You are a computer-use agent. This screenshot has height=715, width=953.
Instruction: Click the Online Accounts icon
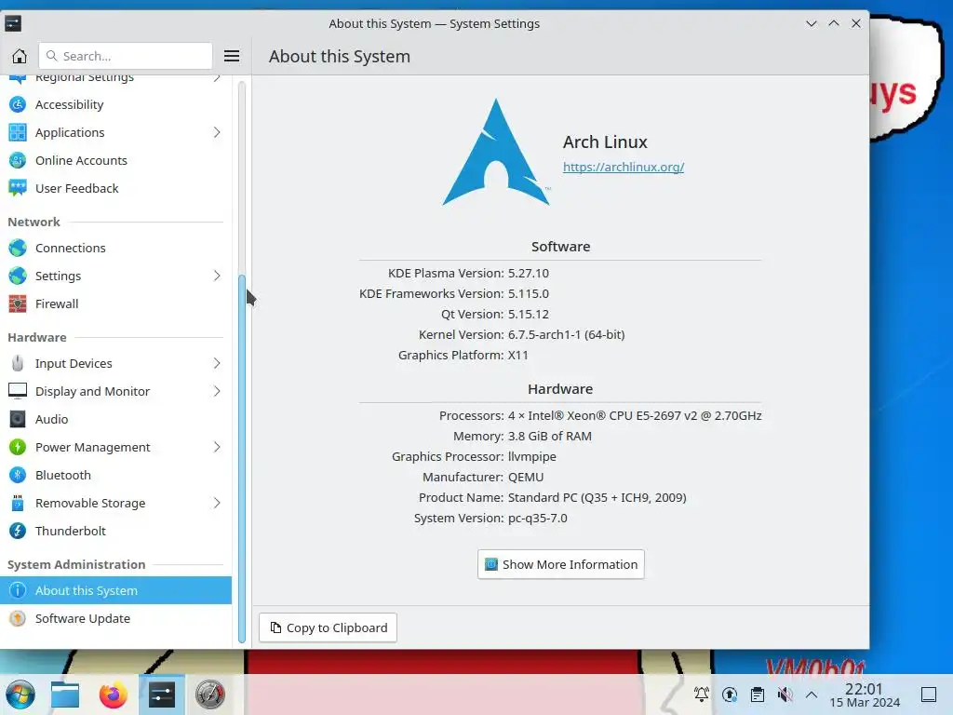click(18, 160)
